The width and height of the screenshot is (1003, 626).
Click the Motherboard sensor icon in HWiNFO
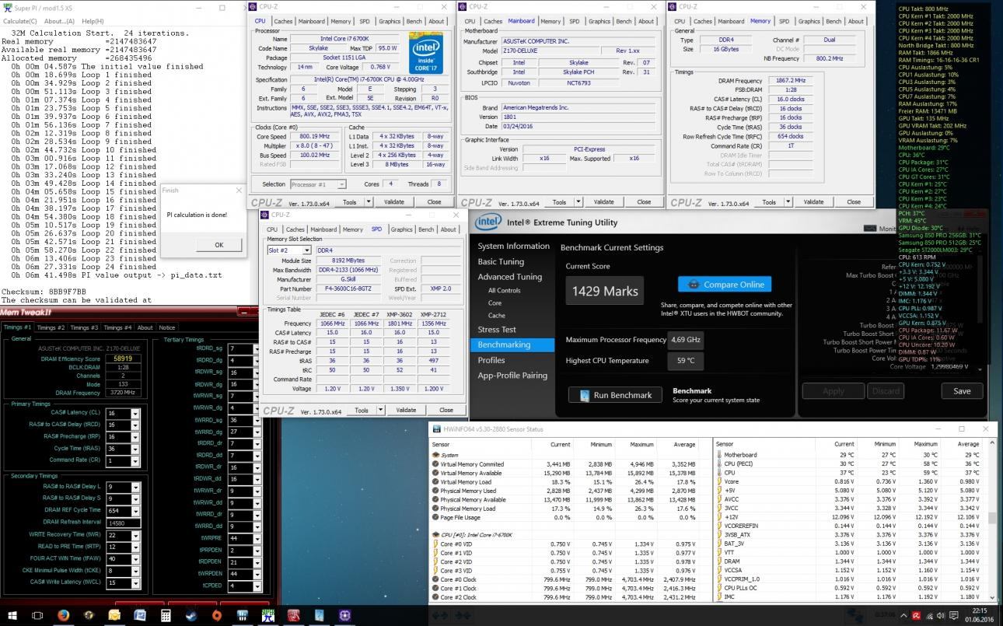click(x=719, y=455)
